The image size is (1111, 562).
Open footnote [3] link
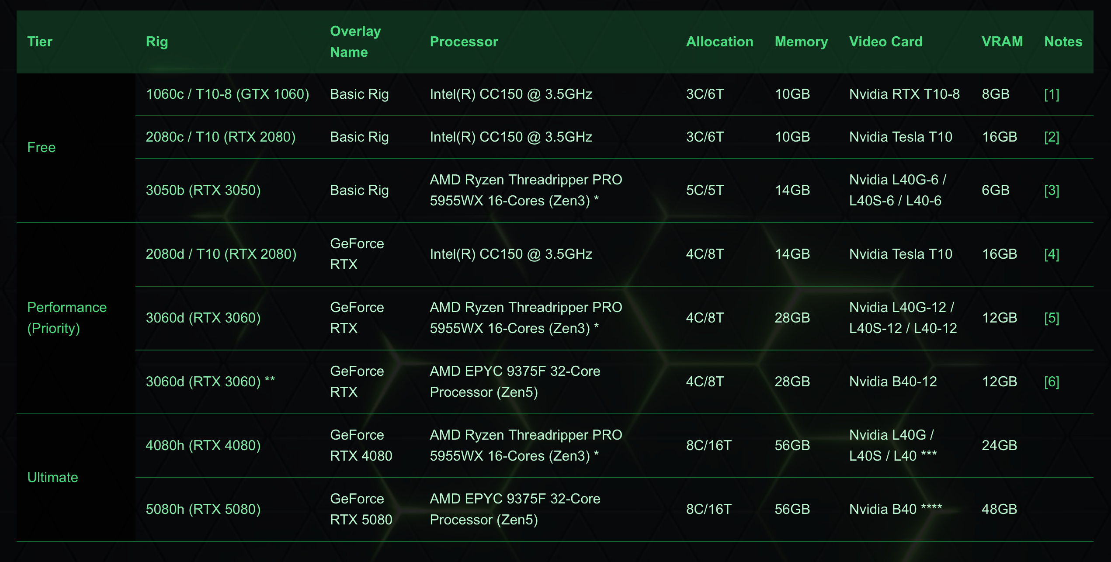1051,190
